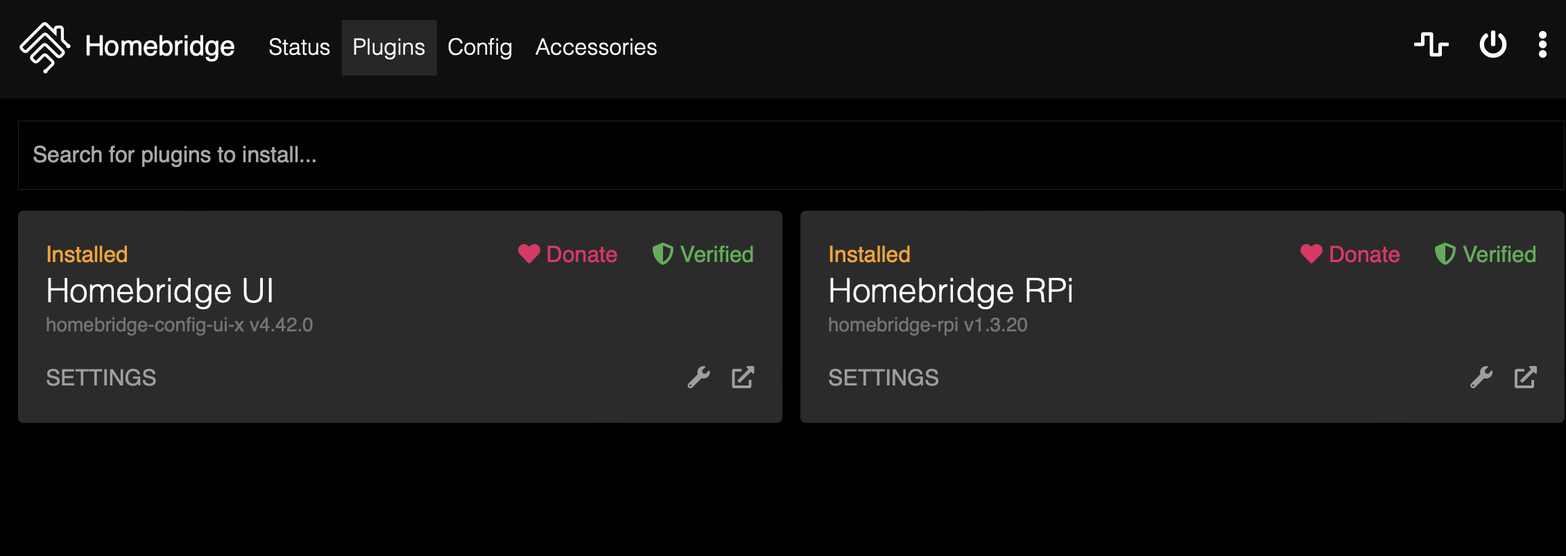The height and width of the screenshot is (556, 1566).
Task: Click the power restart icon
Action: pos(1493,45)
